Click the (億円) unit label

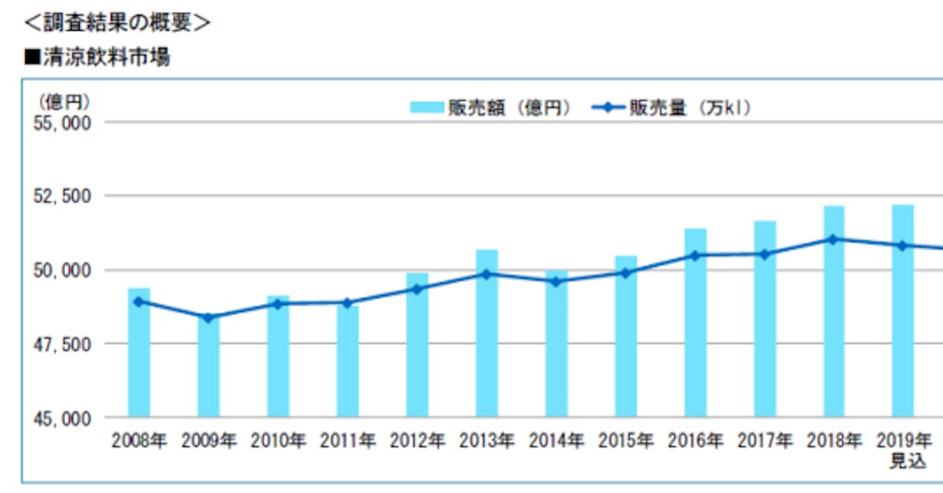pos(61,102)
